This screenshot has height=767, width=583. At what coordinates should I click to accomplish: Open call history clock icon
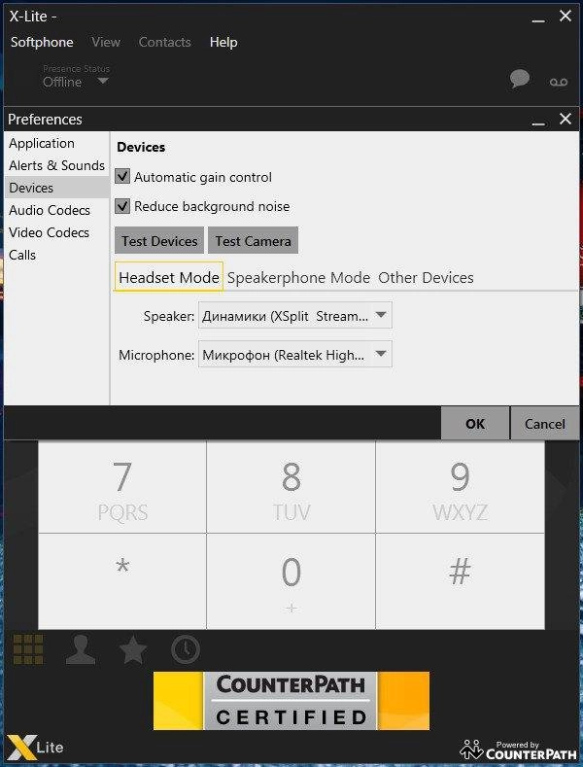point(186,649)
